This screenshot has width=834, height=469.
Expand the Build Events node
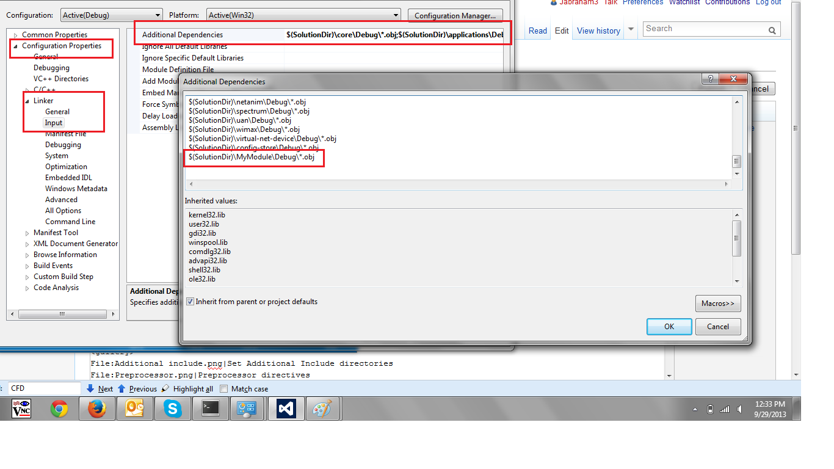(x=27, y=266)
